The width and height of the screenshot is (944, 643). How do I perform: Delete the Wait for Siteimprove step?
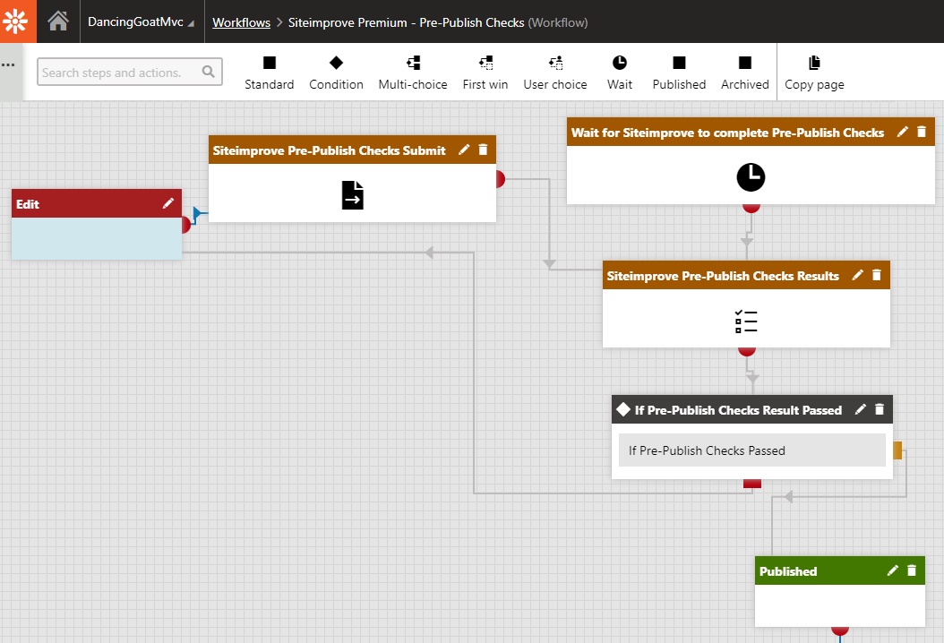922,132
